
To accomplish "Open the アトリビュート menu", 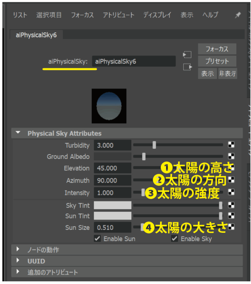I will [x=118, y=15].
